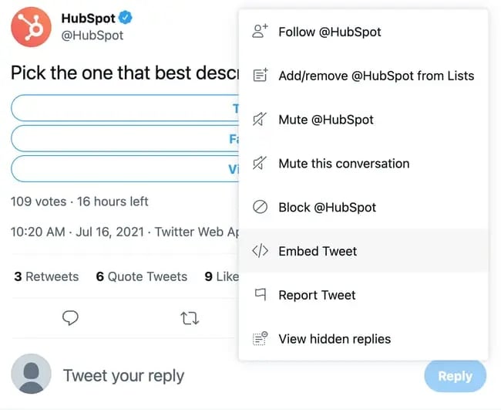Select the first poll option
This screenshot has height=410, width=501.
click(125, 108)
